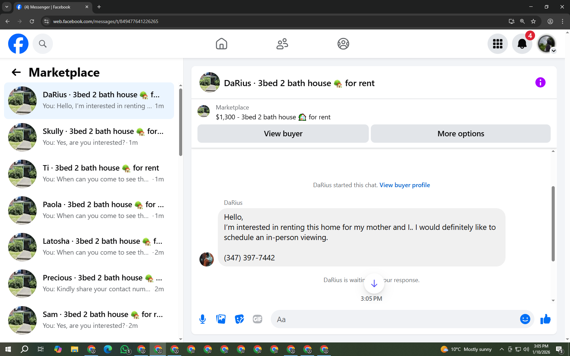Open Windows Start menu
The height and width of the screenshot is (356, 570).
click(8, 349)
